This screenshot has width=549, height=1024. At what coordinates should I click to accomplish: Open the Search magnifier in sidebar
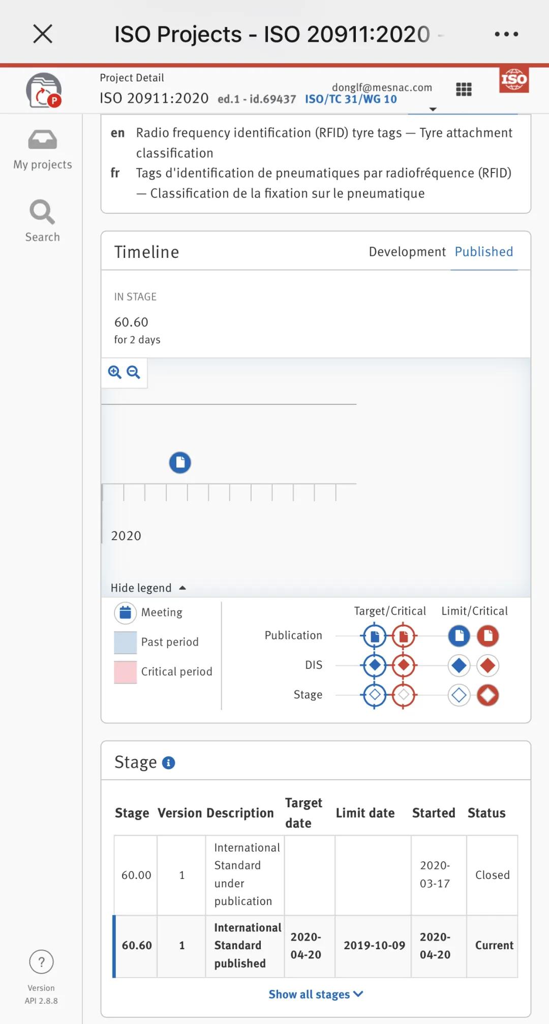point(42,212)
